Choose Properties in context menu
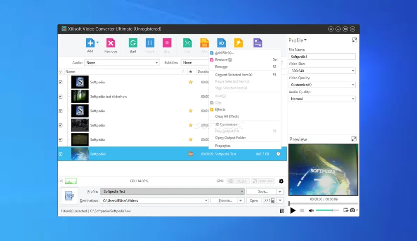This screenshot has width=417, height=241. click(x=245, y=146)
